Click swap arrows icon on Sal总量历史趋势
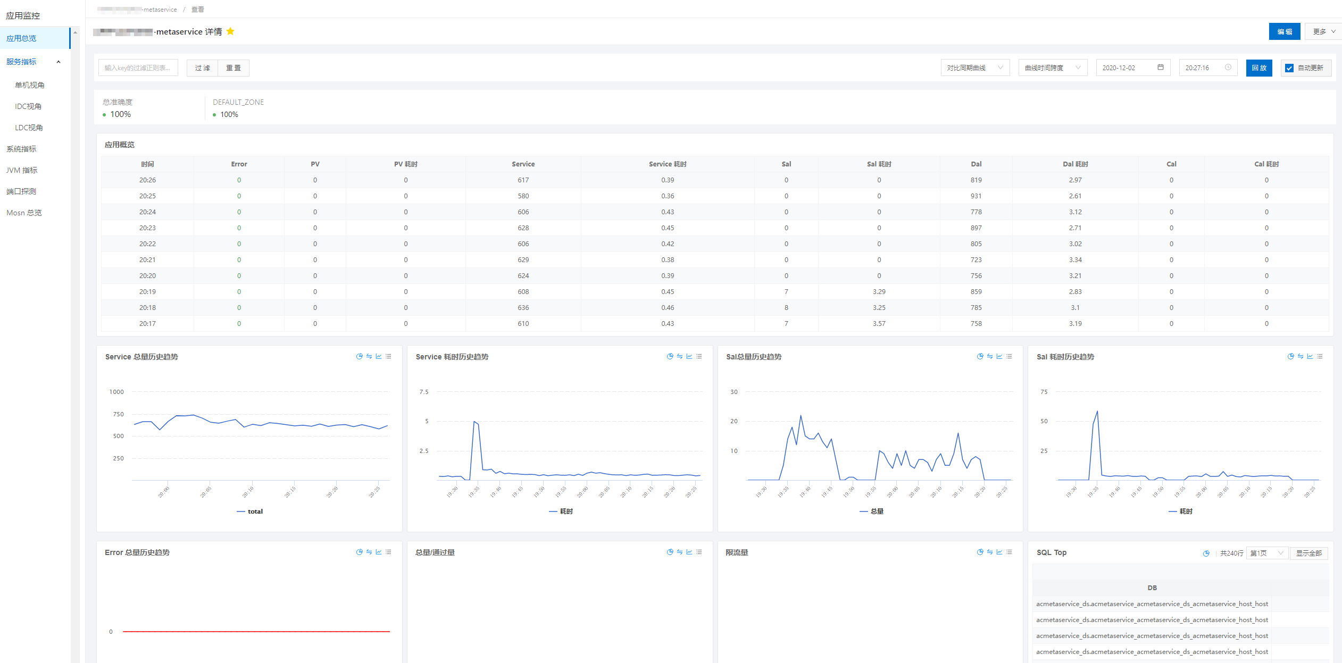The height and width of the screenshot is (663, 1342). 990,357
